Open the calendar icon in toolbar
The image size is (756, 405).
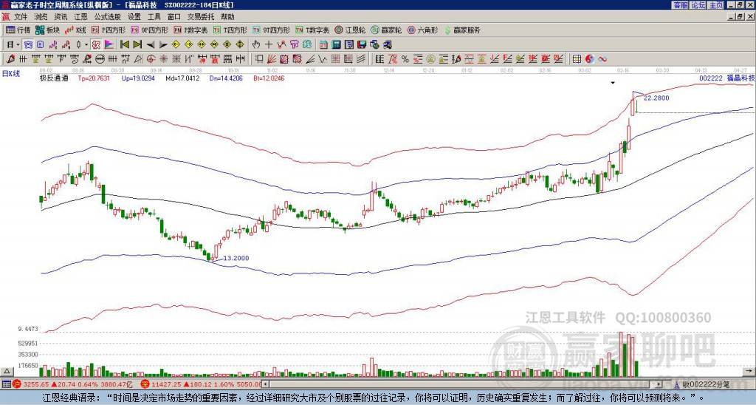coord(323,45)
